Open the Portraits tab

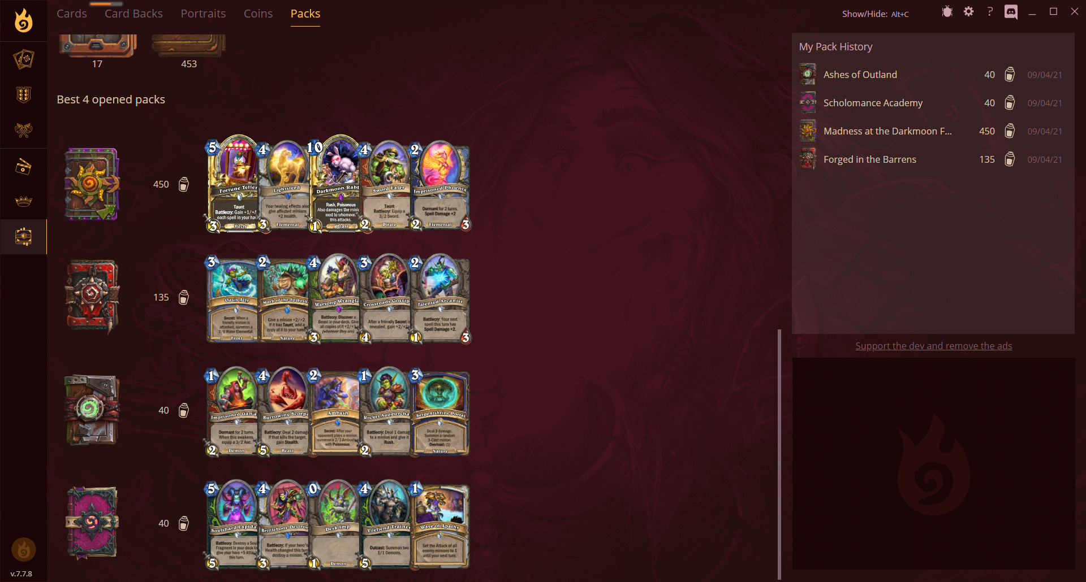pyautogui.click(x=203, y=14)
